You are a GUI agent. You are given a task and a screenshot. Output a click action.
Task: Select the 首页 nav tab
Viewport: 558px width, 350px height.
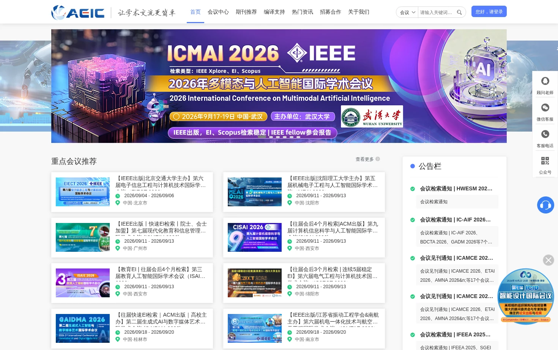pos(195,12)
